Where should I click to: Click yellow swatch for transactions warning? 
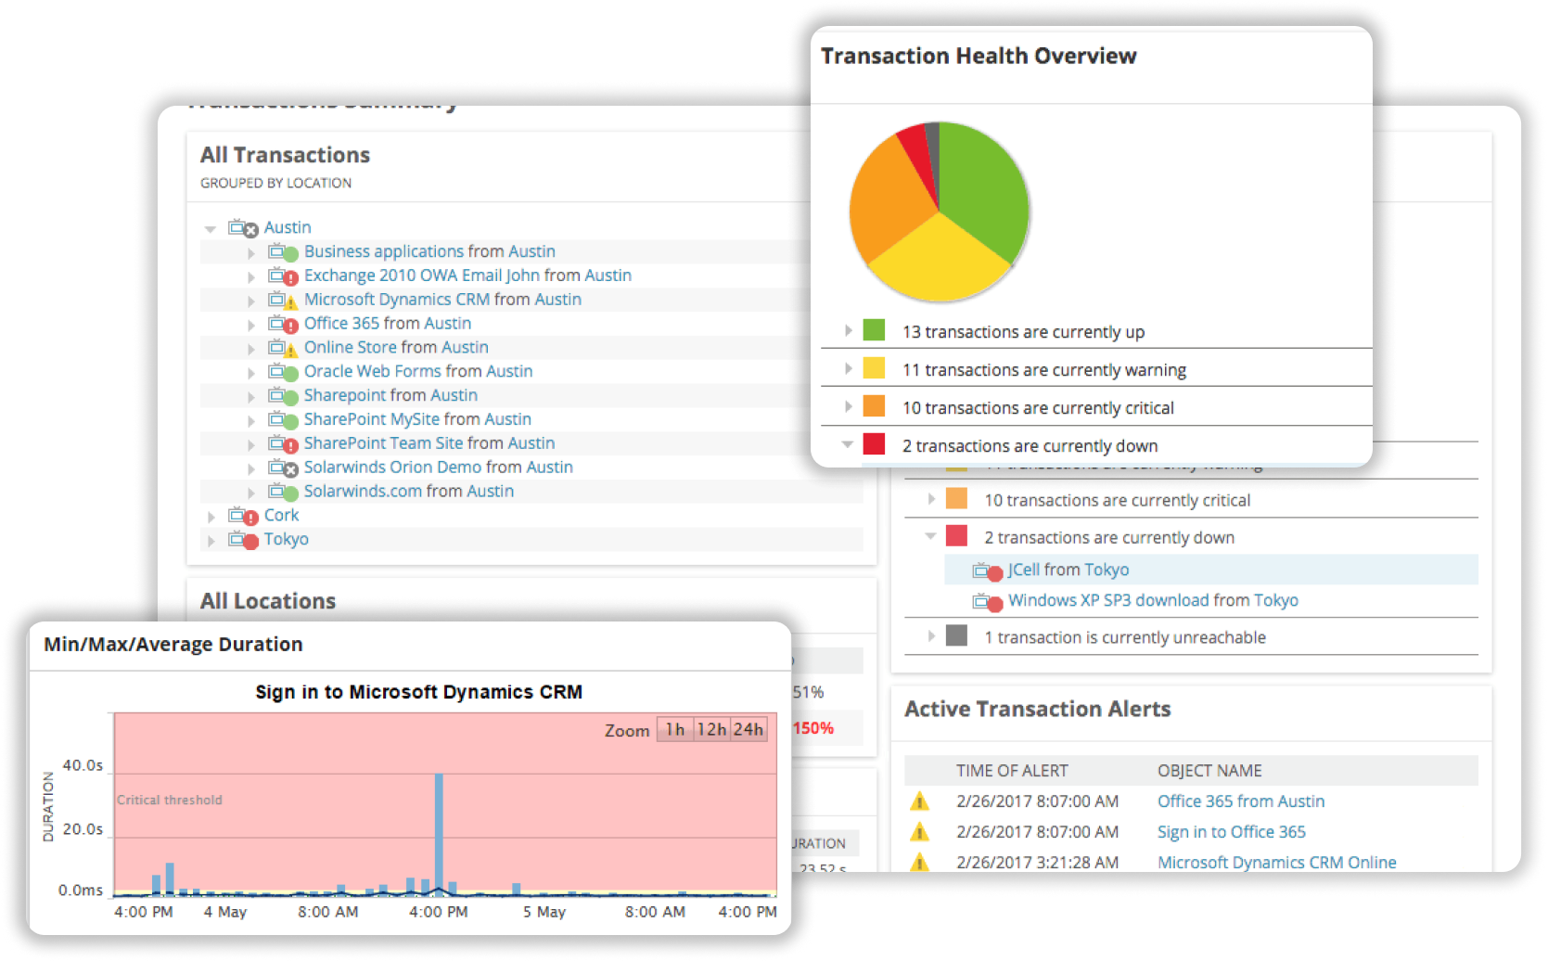[874, 368]
